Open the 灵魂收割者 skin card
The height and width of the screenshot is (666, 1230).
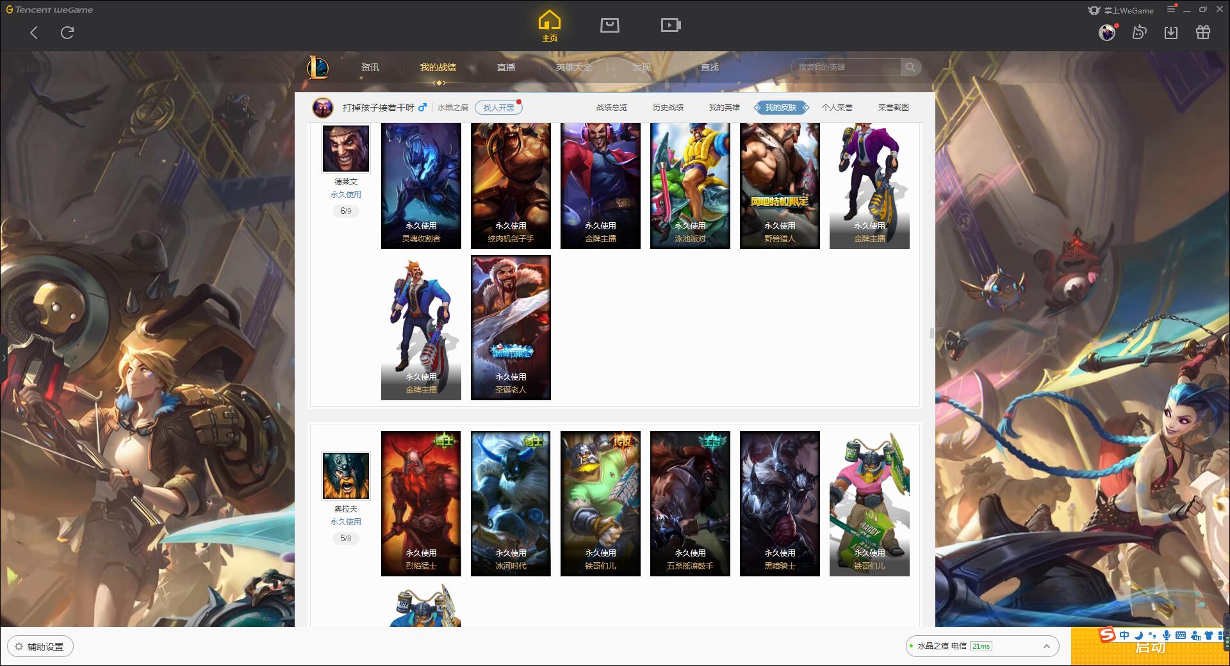tap(421, 186)
